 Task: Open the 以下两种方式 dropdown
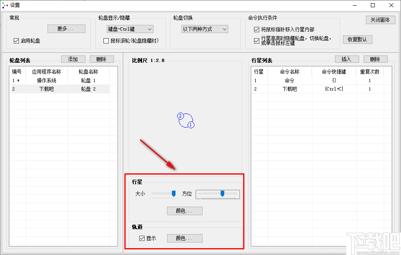tap(205, 29)
